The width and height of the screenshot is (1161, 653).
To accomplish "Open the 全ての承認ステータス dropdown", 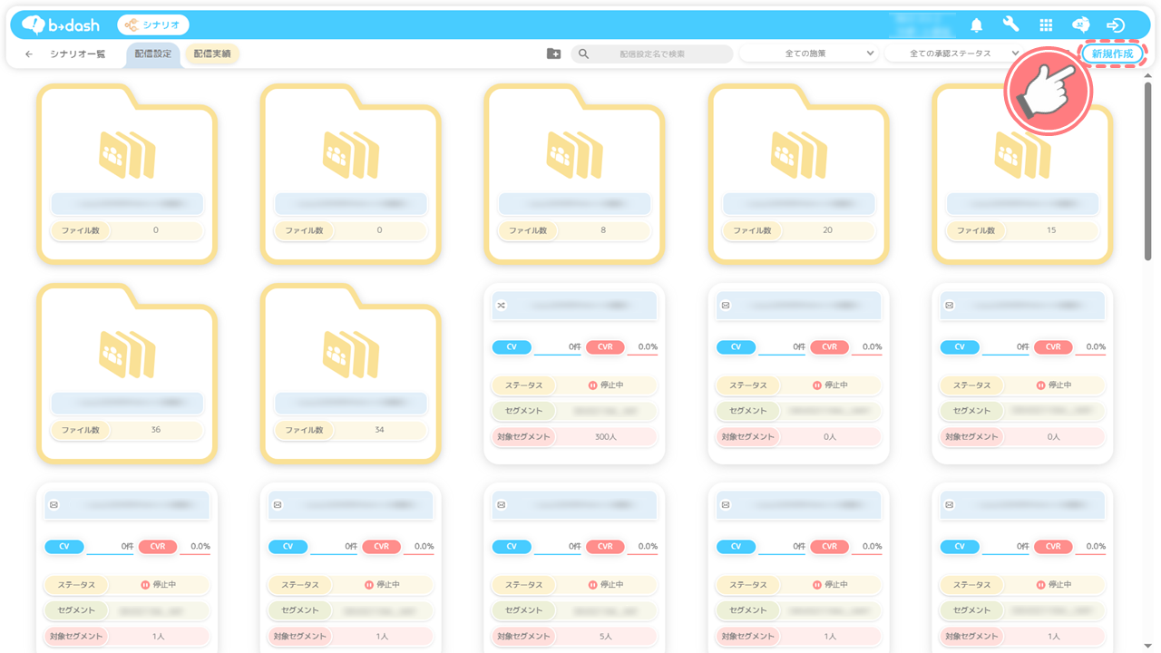I will [955, 54].
